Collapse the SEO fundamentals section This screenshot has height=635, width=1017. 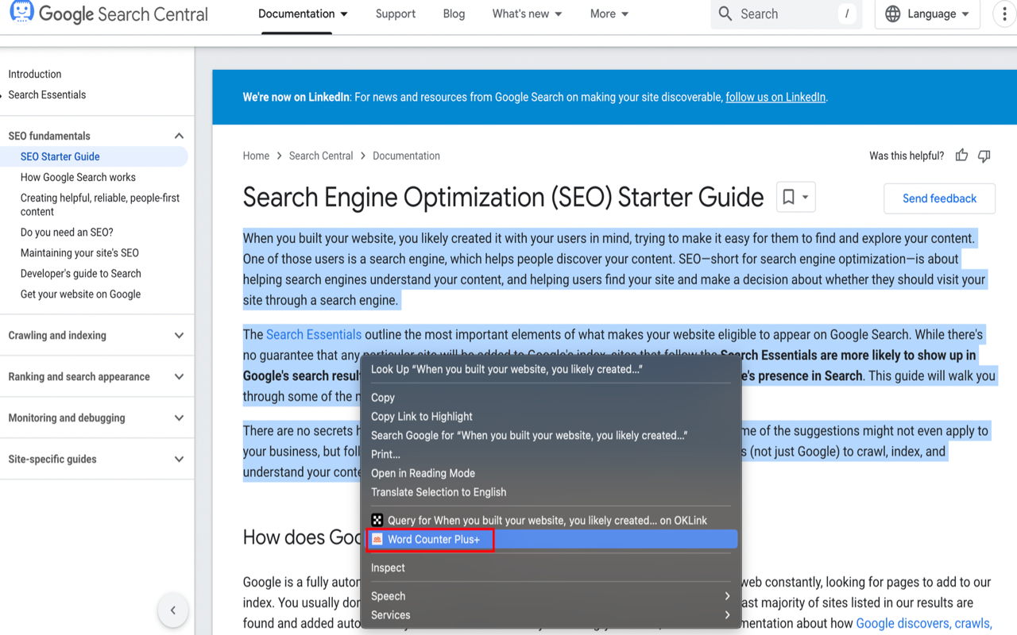[179, 136]
